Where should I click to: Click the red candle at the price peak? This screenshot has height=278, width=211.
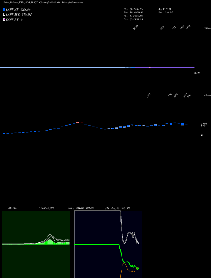click(78, 123)
